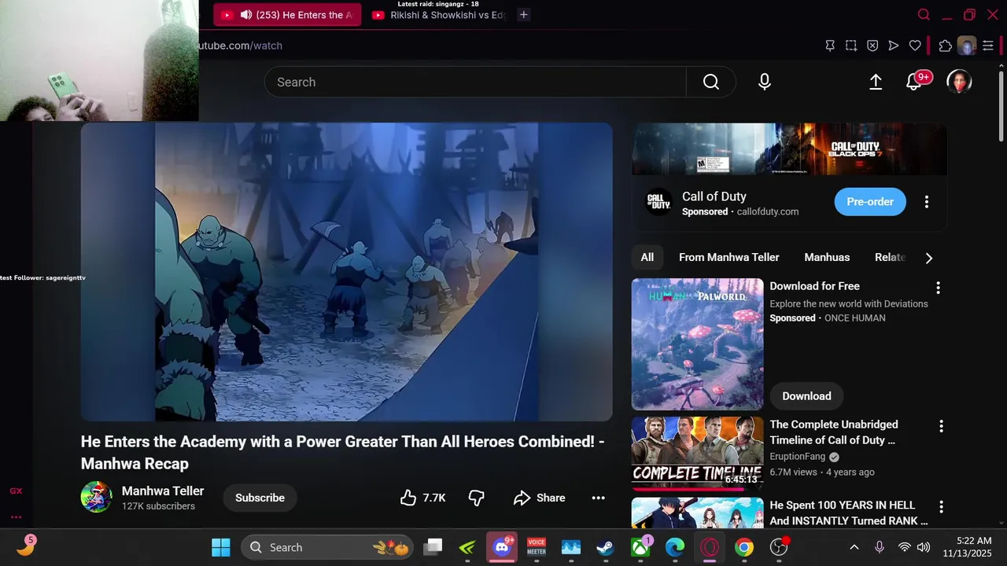1007x566 pixels.
Task: Select the Manhuas filter chip
Action: [827, 257]
